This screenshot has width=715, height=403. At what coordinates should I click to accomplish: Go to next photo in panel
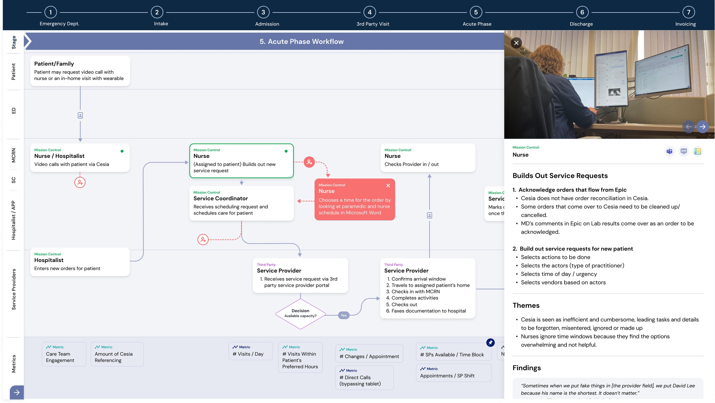pos(702,127)
